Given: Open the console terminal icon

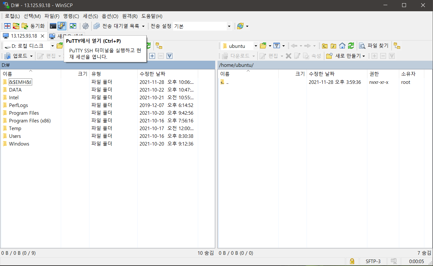Looking at the screenshot, I should (x=53, y=26).
